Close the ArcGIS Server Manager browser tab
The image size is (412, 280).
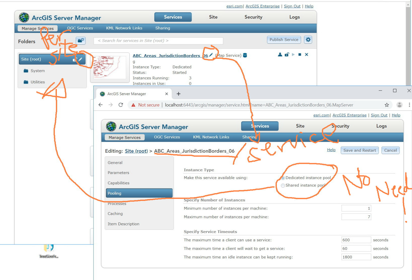[167, 94]
